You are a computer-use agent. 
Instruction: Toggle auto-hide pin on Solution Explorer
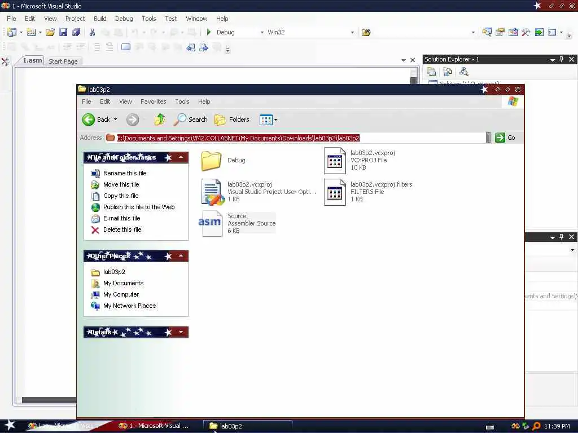562,59
